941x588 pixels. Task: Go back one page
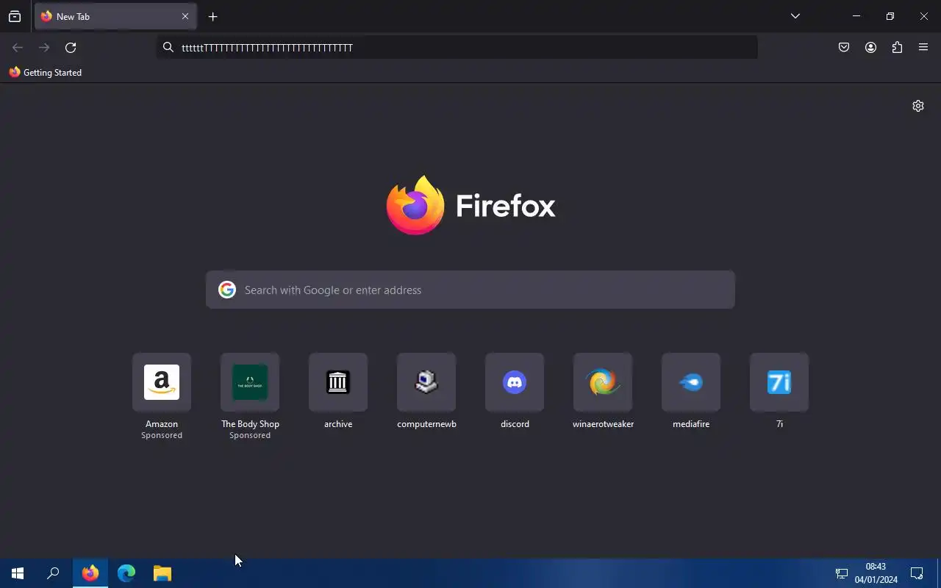[18, 48]
